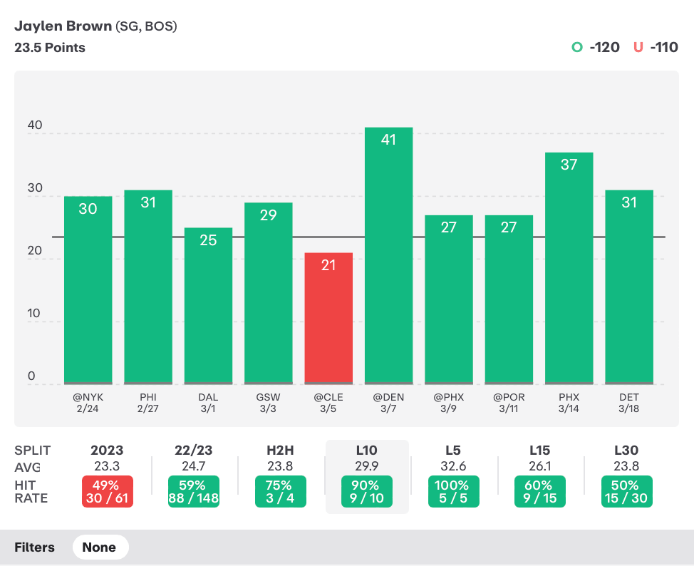Click the DET 3/18 bar showing 31

pos(629,287)
